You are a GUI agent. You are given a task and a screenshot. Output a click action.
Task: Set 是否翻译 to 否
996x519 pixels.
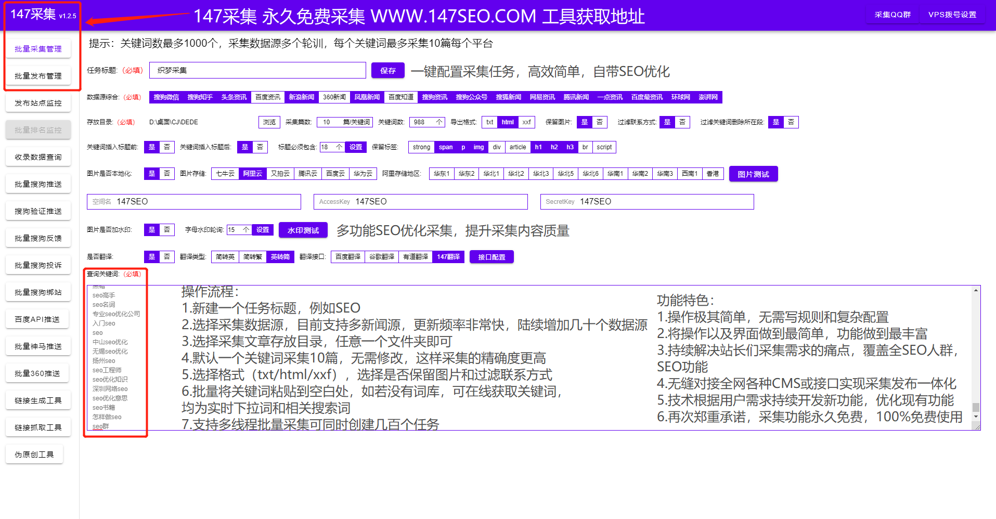point(166,256)
